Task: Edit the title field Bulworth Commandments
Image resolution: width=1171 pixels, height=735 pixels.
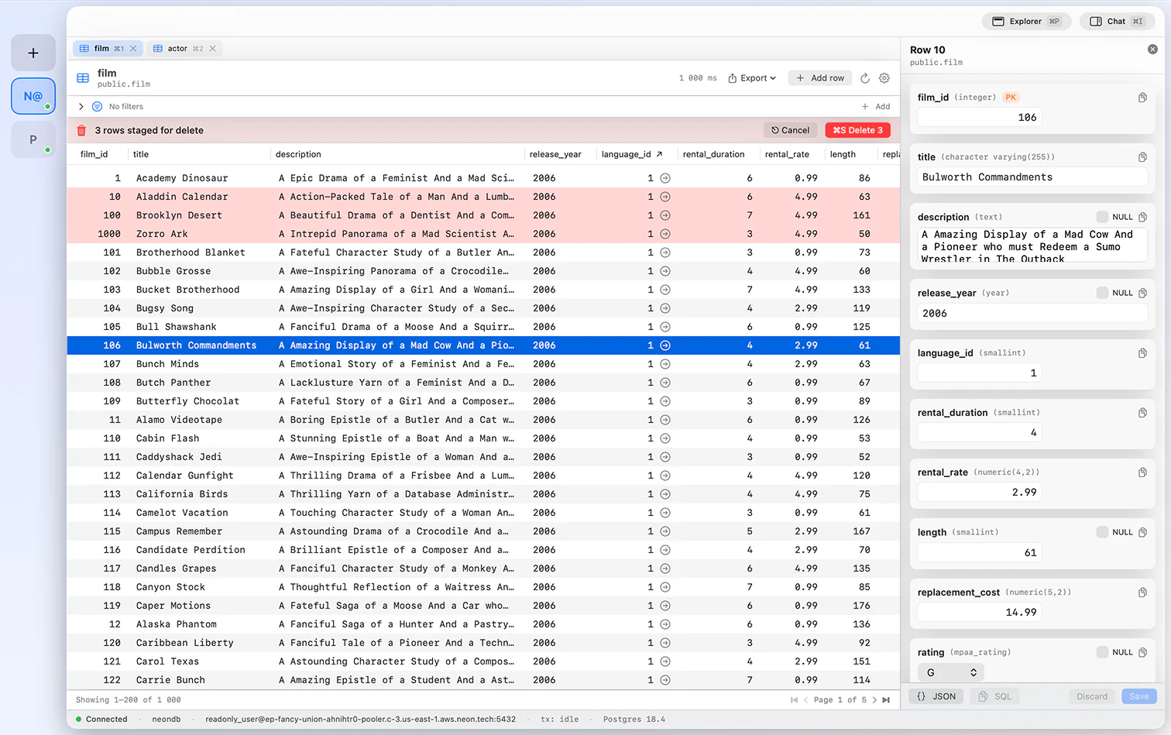Action: click(x=1032, y=177)
